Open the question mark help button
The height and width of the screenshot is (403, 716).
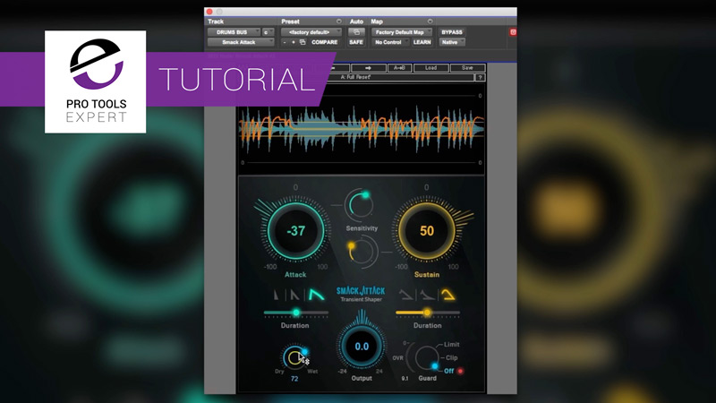tap(480, 78)
